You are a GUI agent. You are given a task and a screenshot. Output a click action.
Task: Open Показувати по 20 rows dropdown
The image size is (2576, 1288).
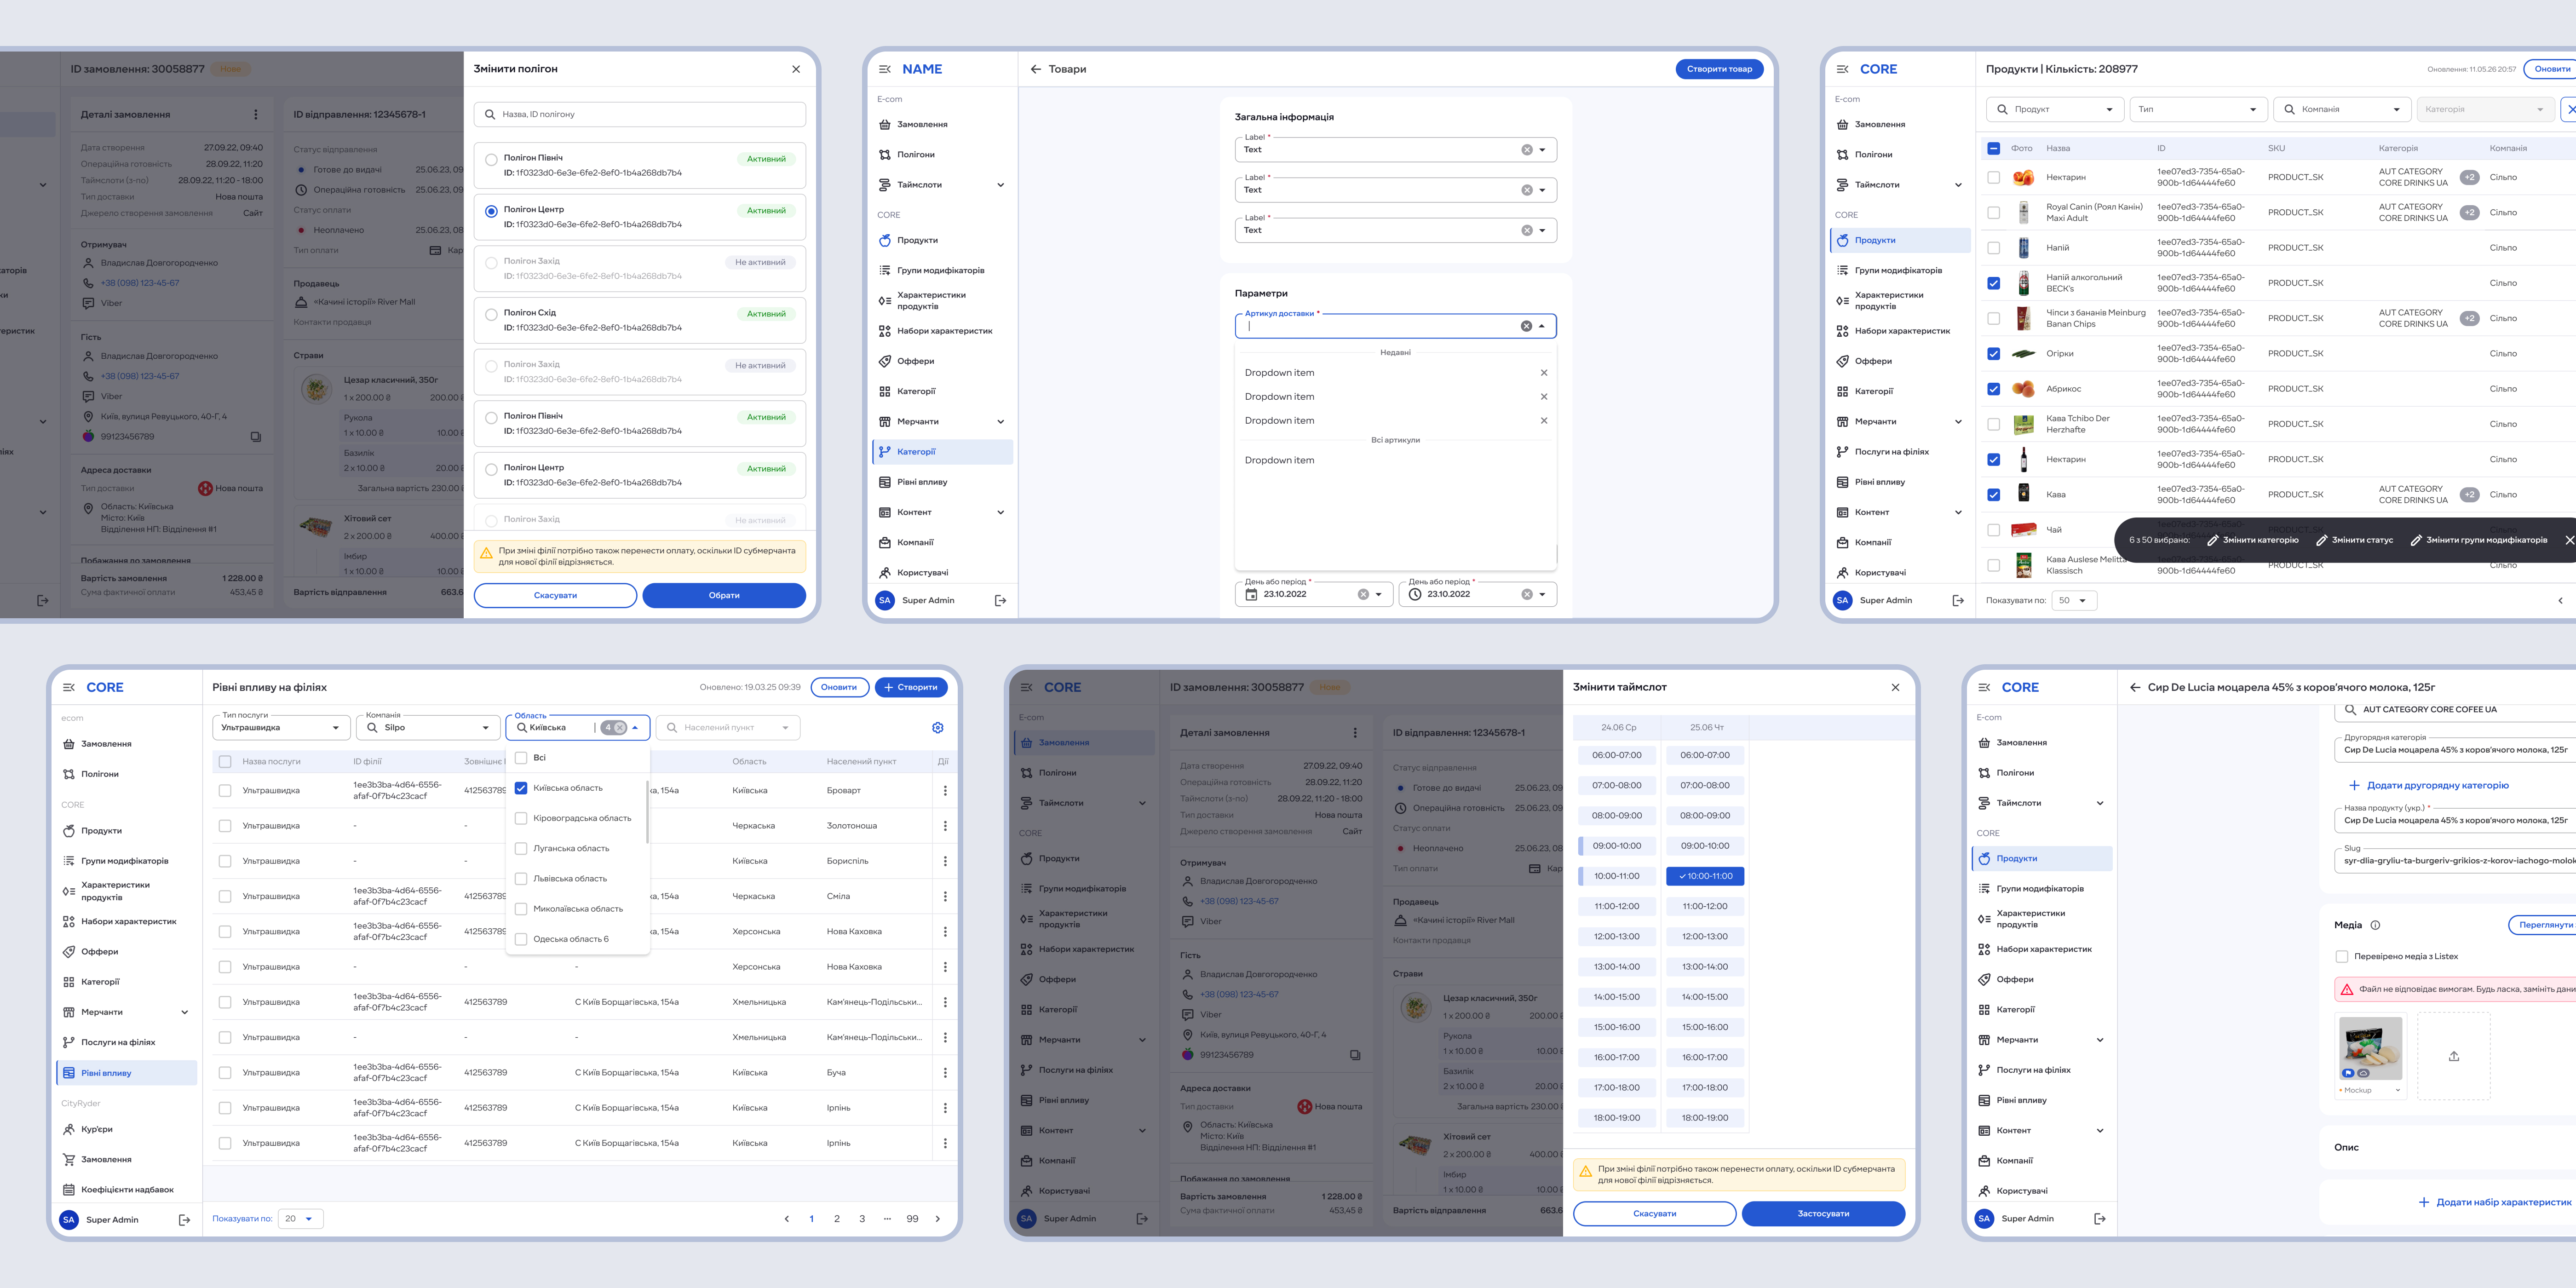[x=300, y=1219]
